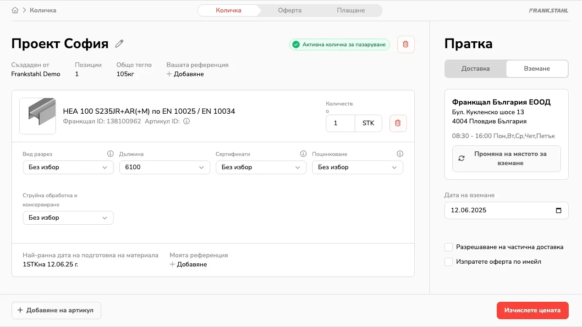
Task: Remove HEA 100 item with trash icon
Action: pyautogui.click(x=398, y=123)
